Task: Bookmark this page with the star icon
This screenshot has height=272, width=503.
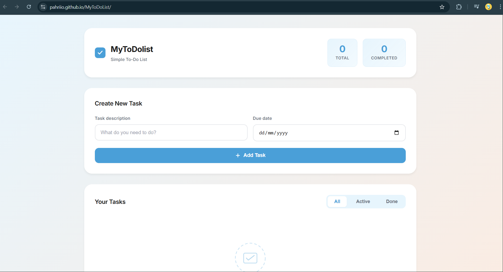Action: [x=442, y=7]
